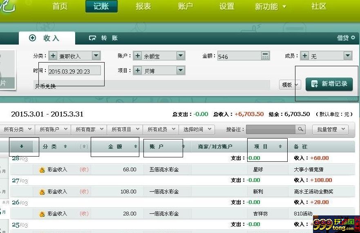
Task: Click the 28.00 amount cell
Action: 130,214
